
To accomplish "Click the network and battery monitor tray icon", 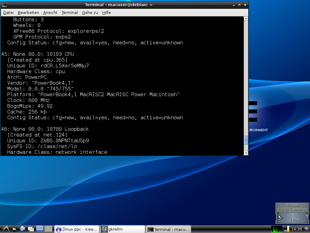I will 286,229.
